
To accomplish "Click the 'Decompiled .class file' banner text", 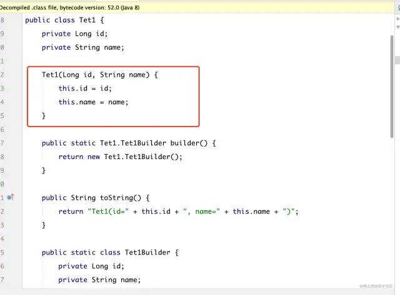I will (69, 7).
